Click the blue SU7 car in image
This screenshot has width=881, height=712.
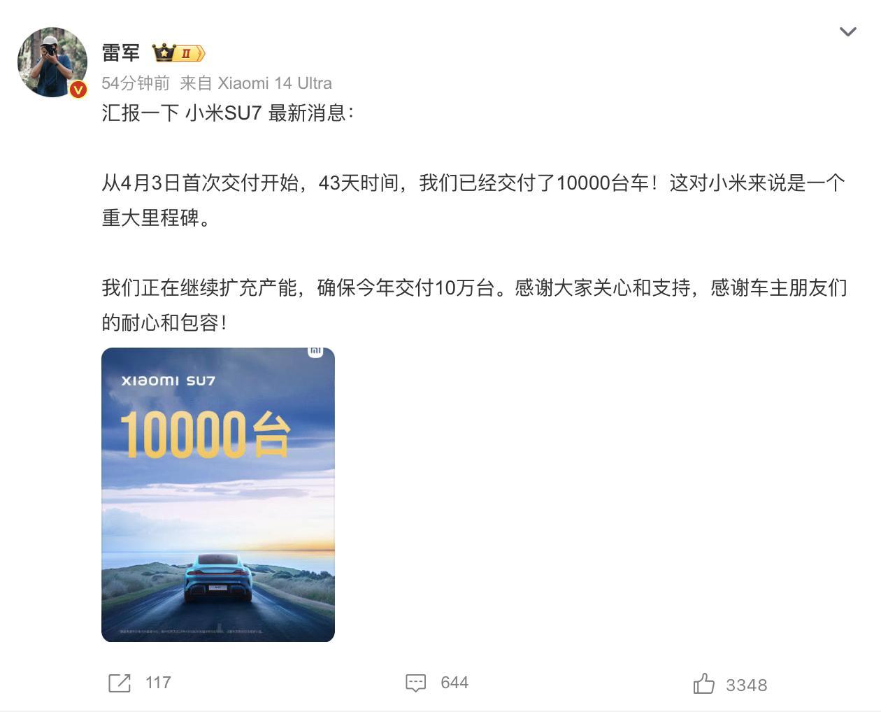click(218, 577)
